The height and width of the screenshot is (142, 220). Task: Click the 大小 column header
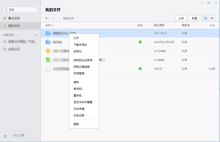[212, 25]
